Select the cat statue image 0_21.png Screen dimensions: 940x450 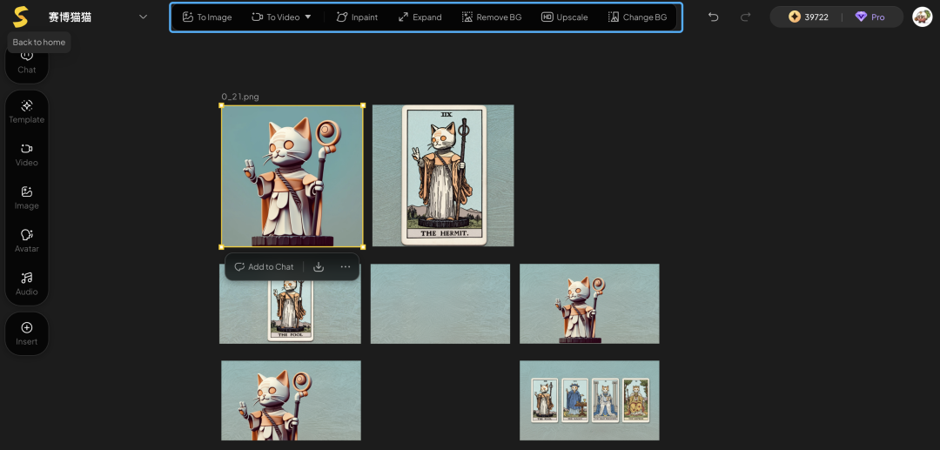tap(292, 176)
